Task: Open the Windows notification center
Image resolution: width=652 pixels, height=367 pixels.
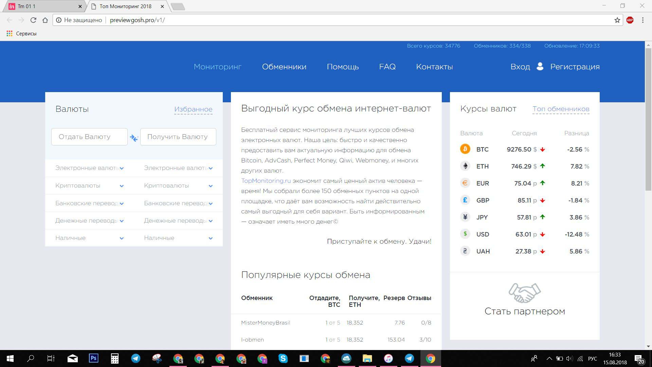Action: (639, 359)
